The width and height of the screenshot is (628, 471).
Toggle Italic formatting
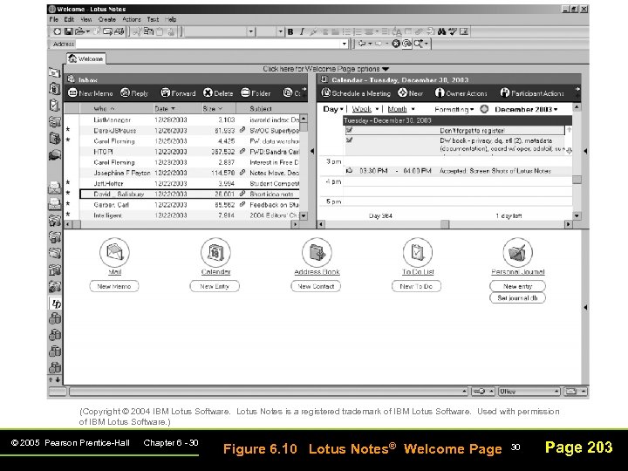point(302,31)
